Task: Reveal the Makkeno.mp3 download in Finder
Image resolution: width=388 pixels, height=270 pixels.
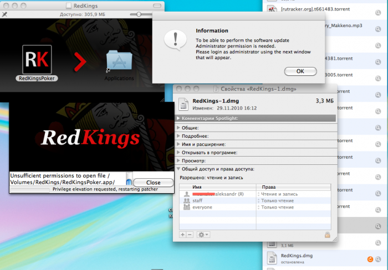Action: tap(378, 29)
